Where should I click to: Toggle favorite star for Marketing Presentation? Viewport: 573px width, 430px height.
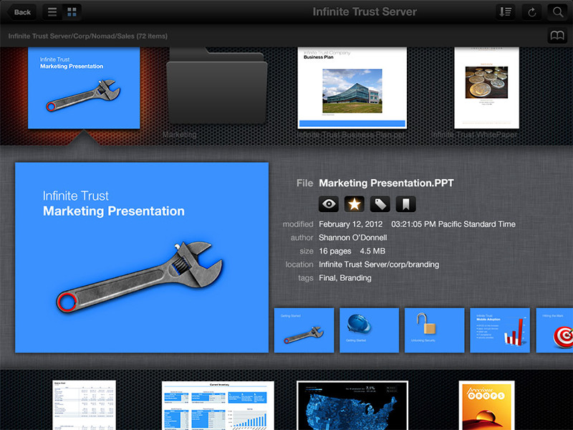click(x=355, y=204)
